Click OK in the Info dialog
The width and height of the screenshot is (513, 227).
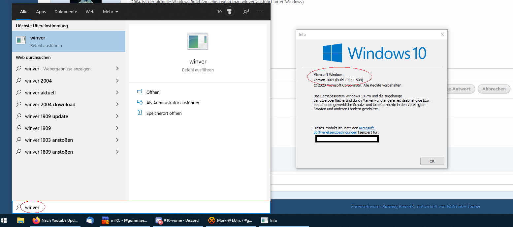pos(432,161)
